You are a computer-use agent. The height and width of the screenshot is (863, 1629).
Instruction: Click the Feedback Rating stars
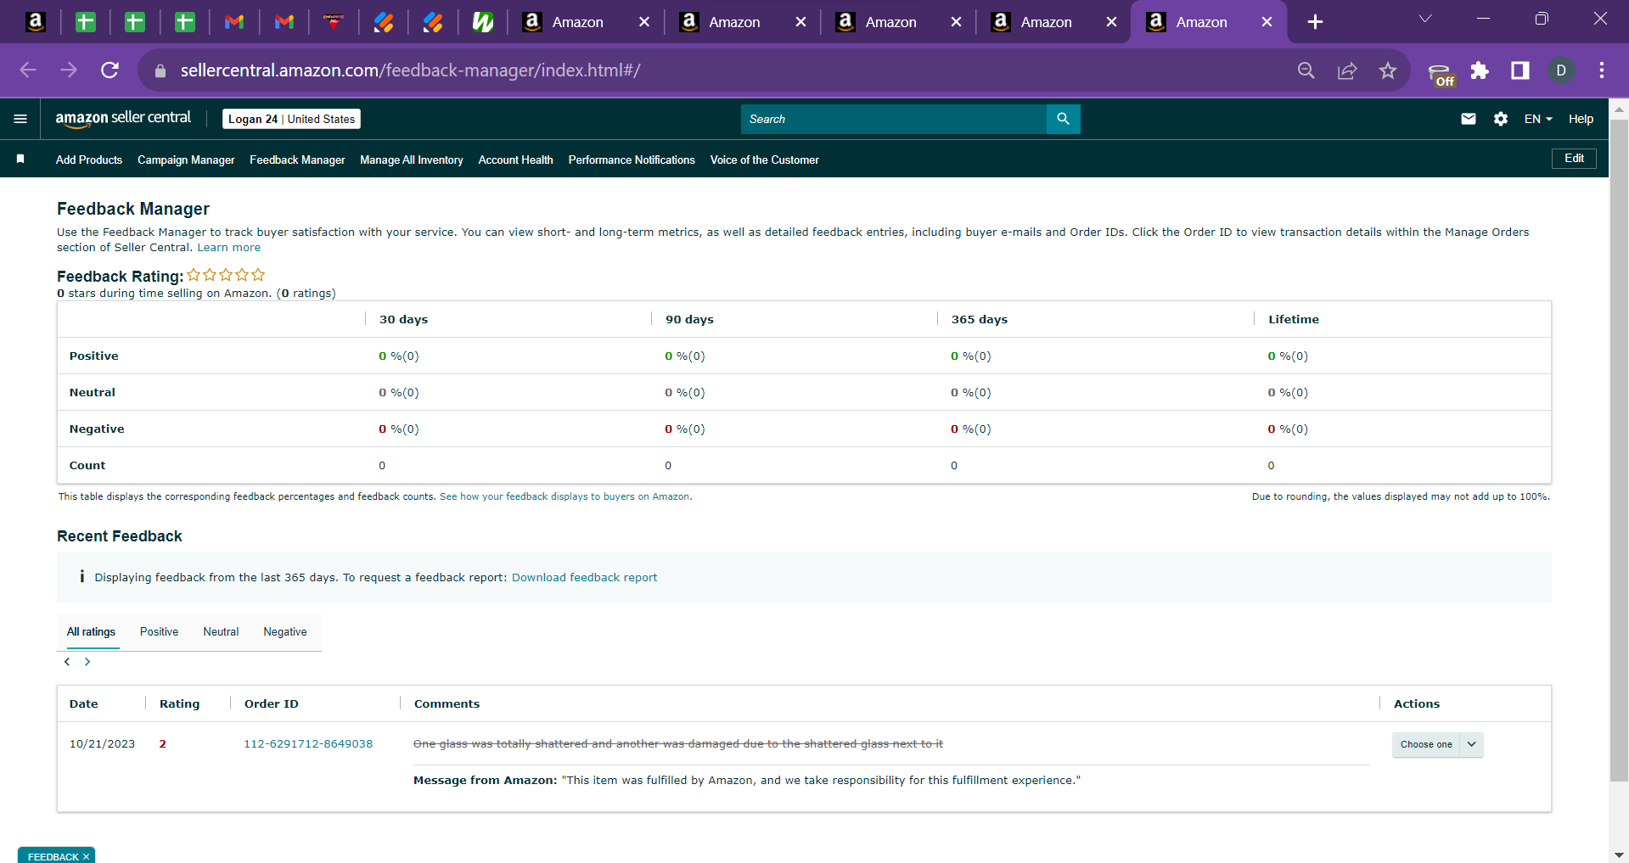[226, 275]
